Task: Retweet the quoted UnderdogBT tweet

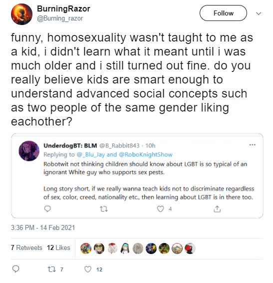Action: 104,209
